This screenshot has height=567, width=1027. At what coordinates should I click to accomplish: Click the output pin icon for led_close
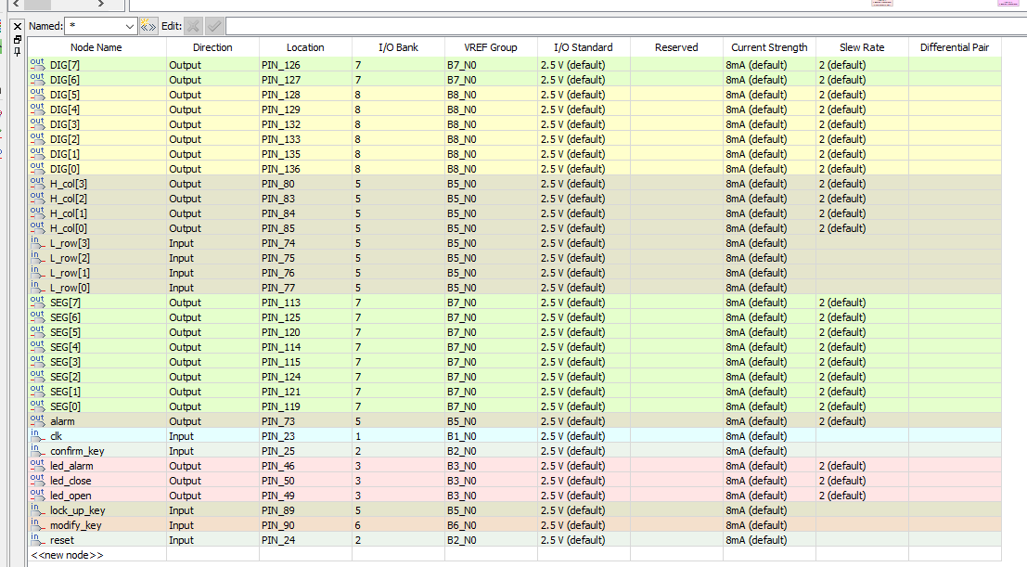coord(37,480)
